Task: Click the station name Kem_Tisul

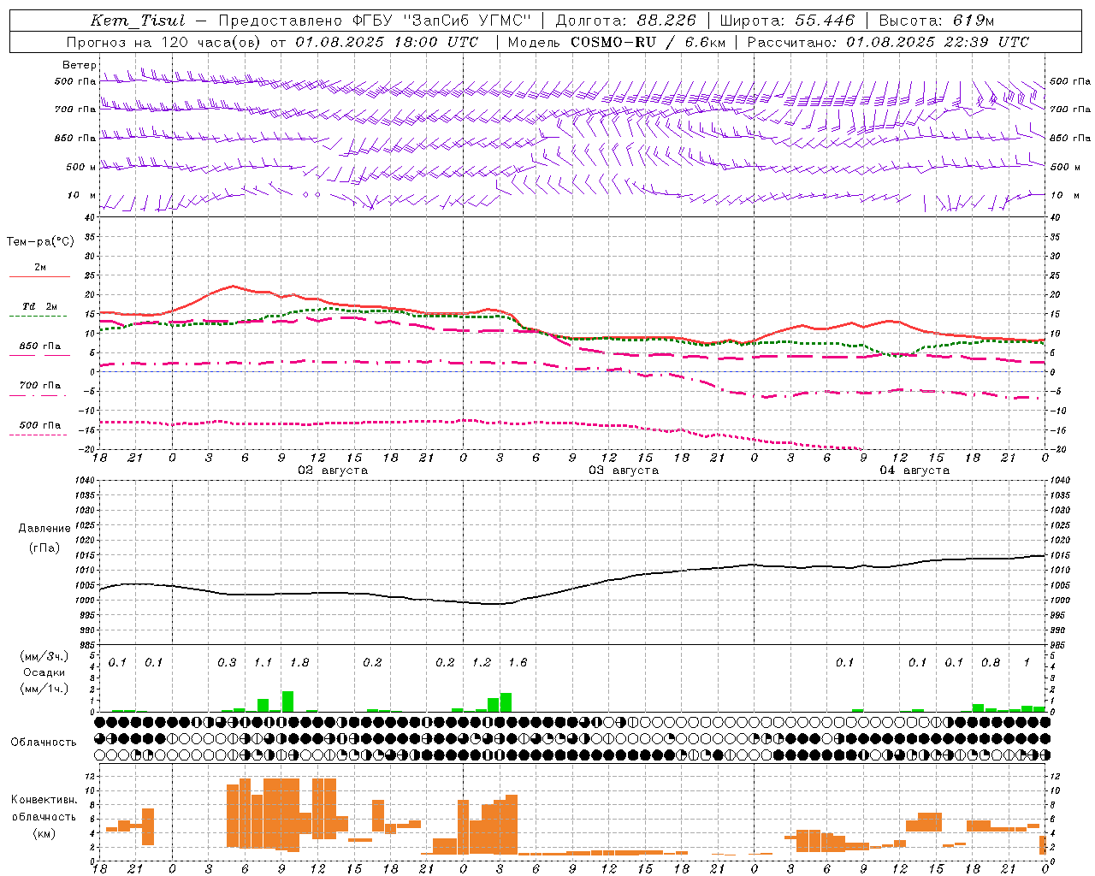Action: (x=138, y=21)
